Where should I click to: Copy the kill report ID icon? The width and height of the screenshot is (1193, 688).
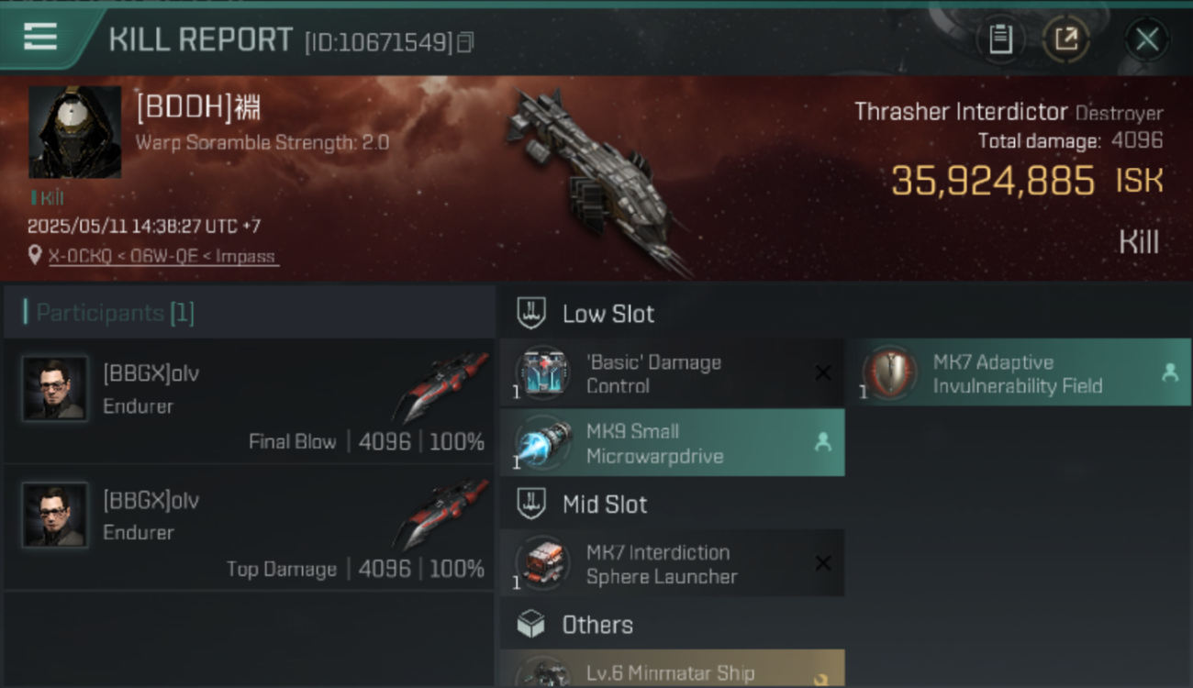[x=465, y=42]
